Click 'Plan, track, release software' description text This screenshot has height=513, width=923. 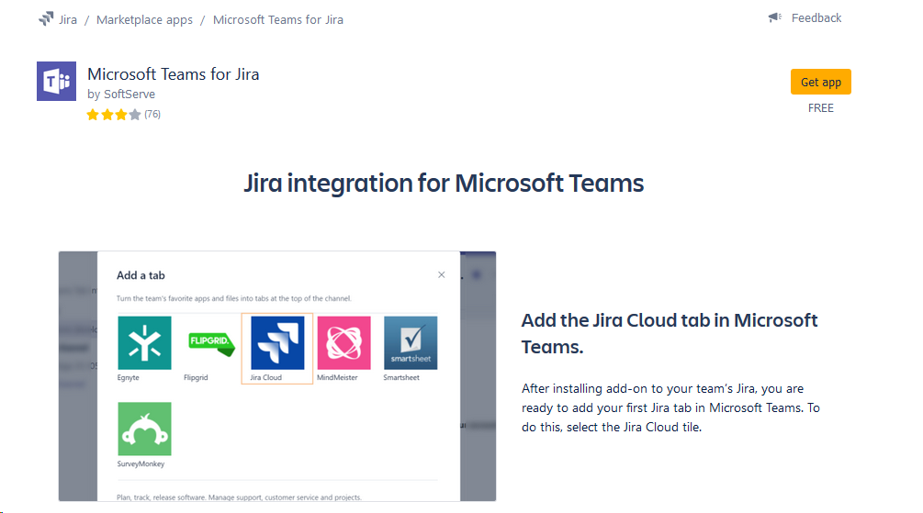pos(239,497)
